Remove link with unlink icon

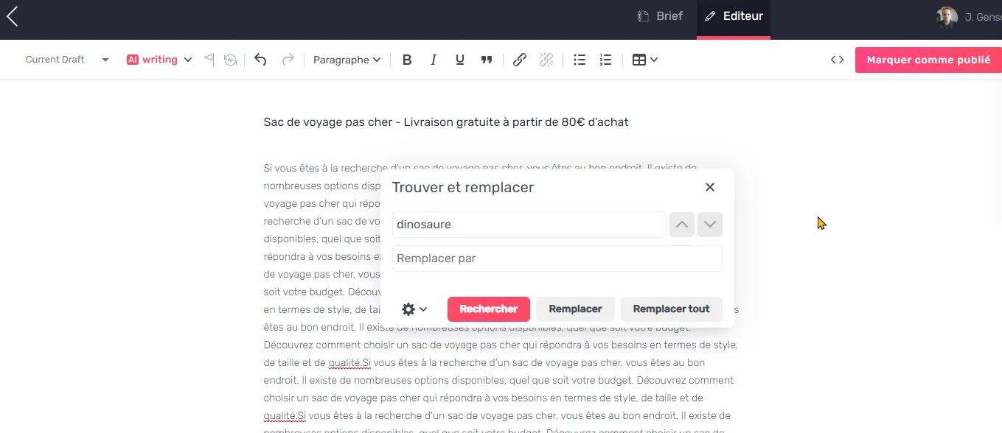coord(546,60)
